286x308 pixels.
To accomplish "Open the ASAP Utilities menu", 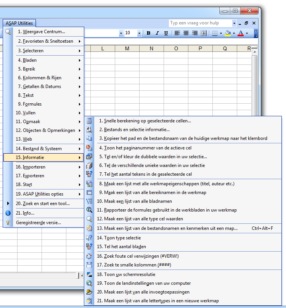I will tap(19, 23).
